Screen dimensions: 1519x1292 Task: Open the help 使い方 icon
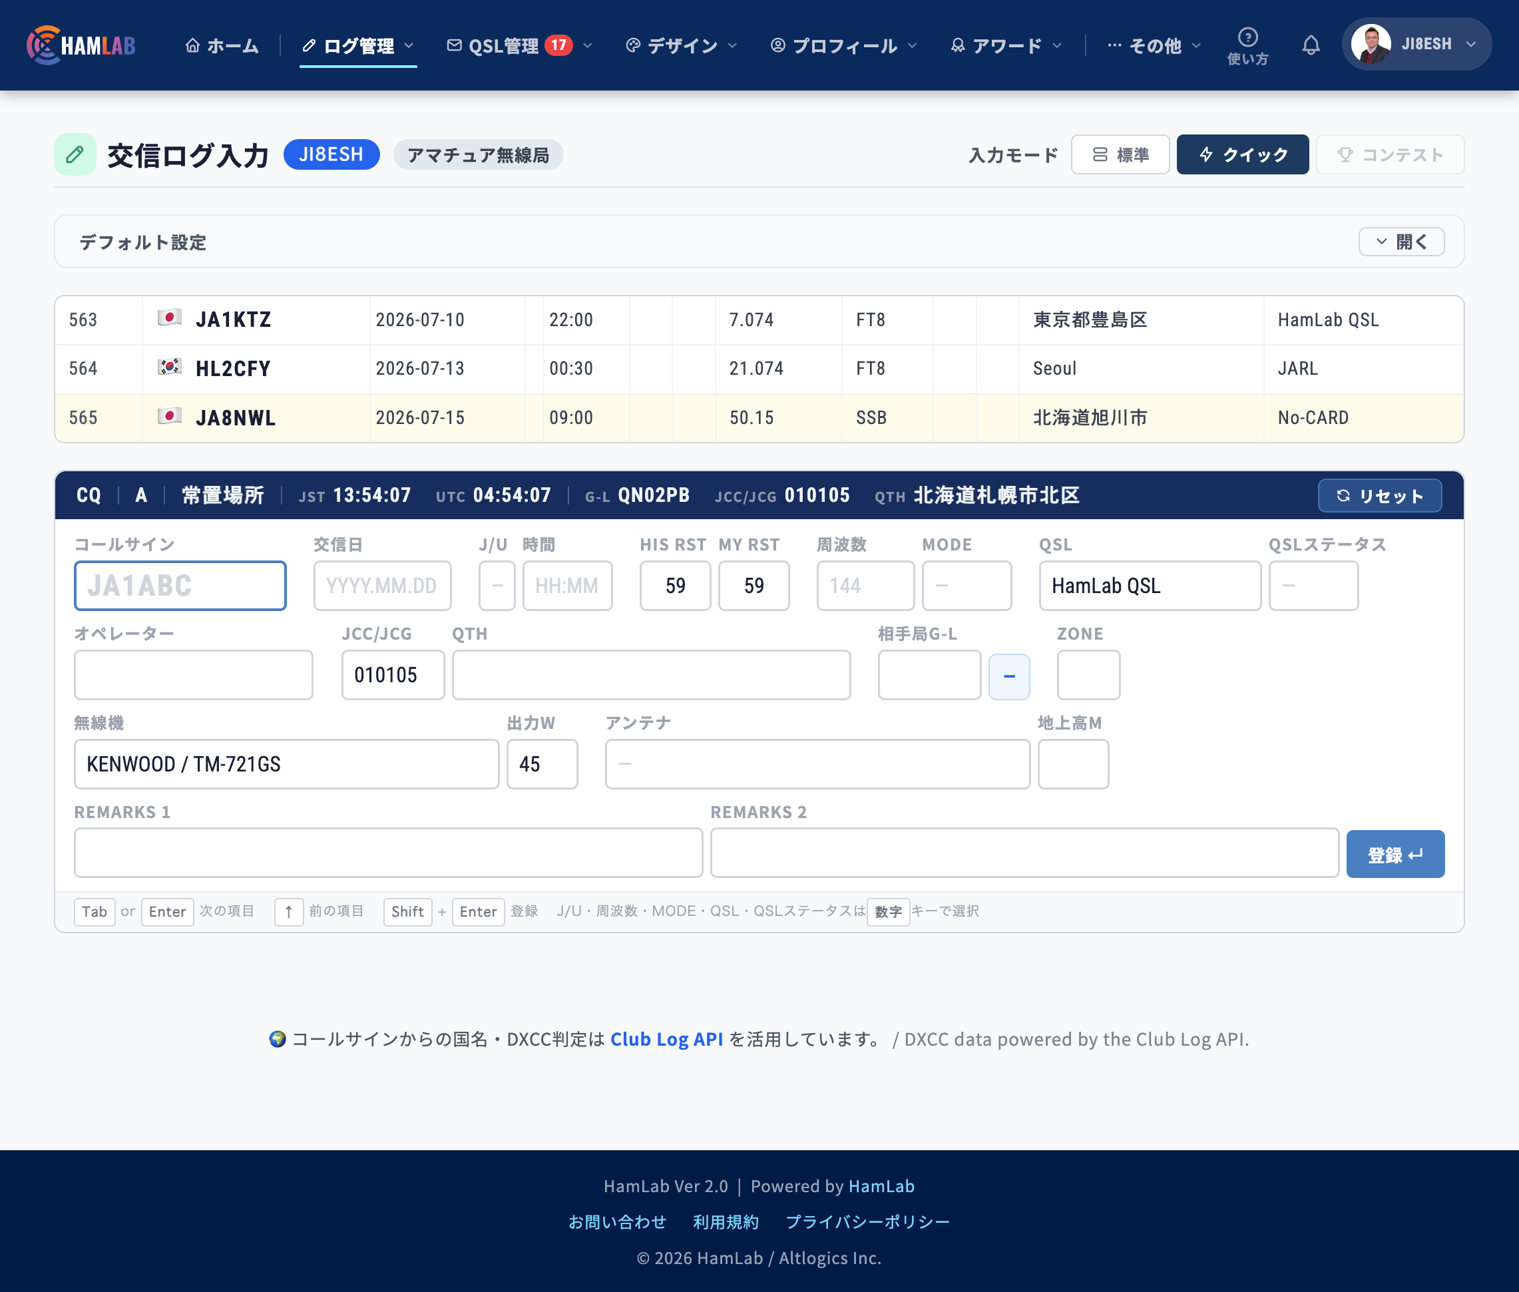(x=1247, y=45)
